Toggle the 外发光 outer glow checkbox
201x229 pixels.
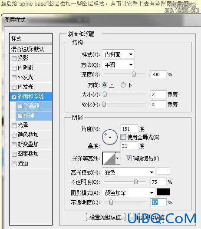(14, 77)
